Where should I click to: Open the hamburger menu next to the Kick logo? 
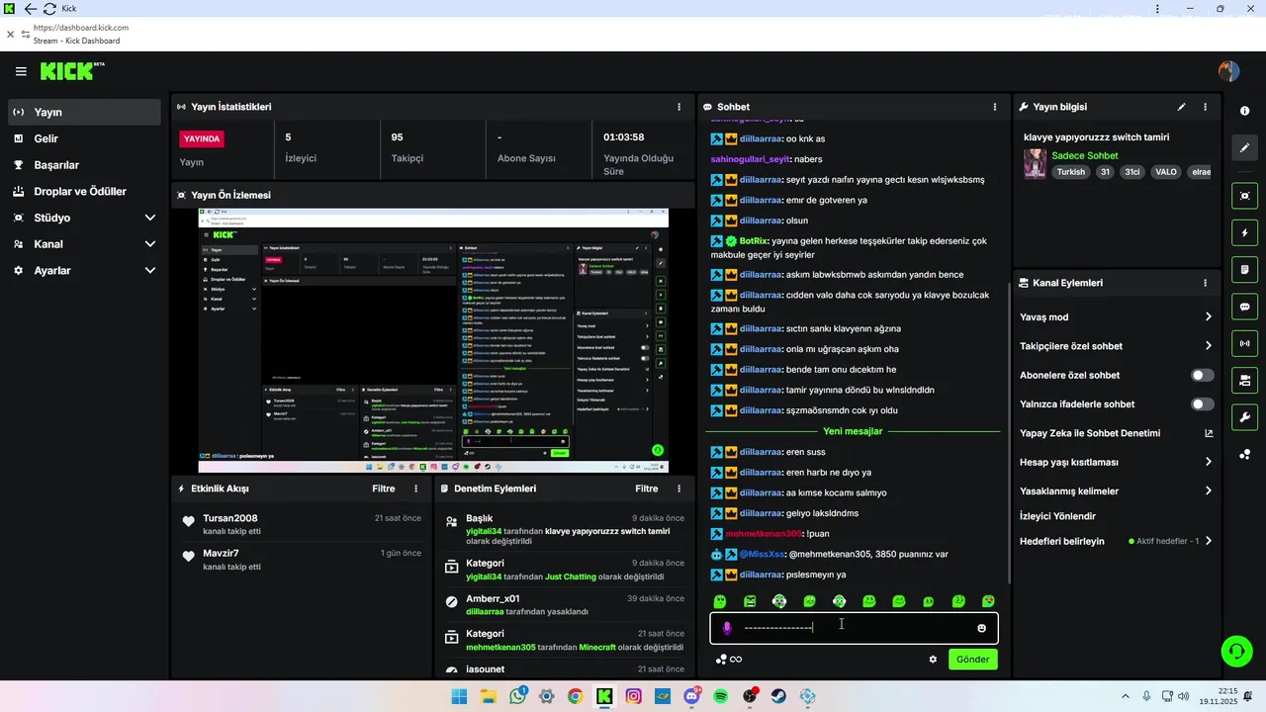[x=21, y=71]
